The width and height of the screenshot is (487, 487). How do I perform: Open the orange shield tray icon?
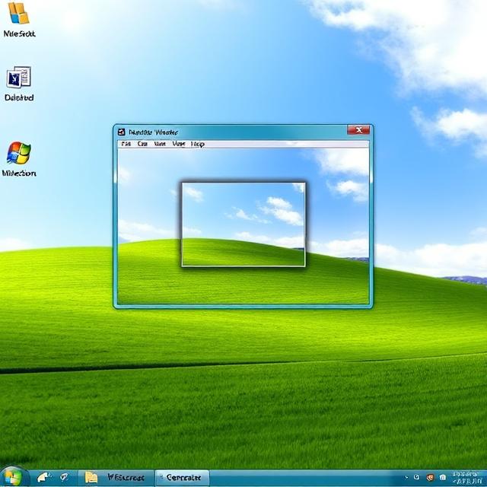[x=430, y=477]
